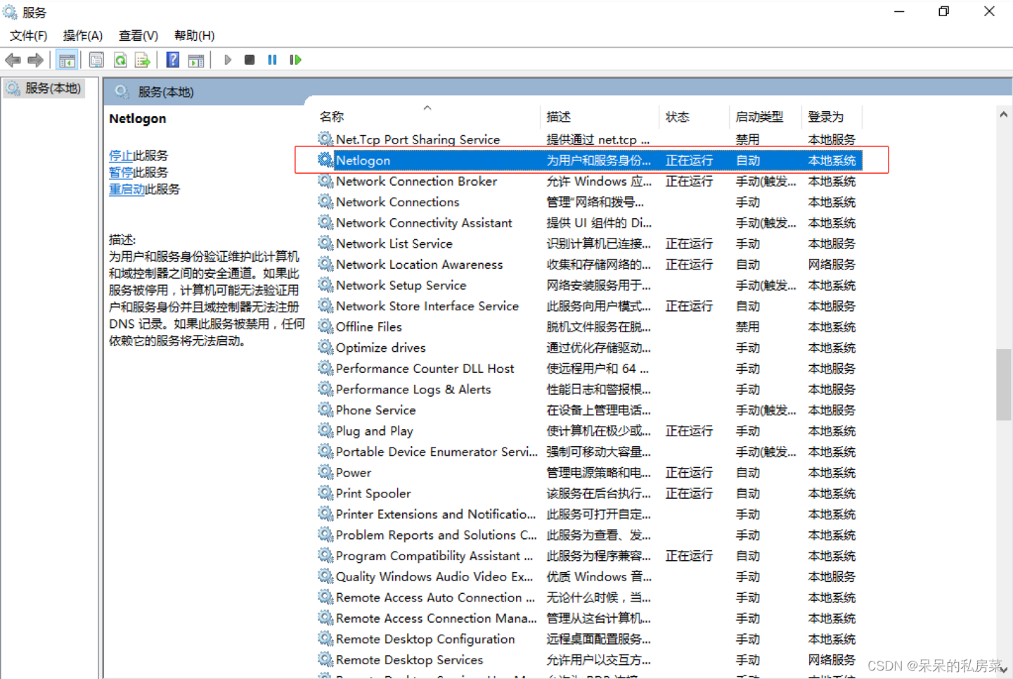Viewport: 1013px width, 679px height.
Task: Click the 暂停 link to pause the service
Action: [121, 172]
